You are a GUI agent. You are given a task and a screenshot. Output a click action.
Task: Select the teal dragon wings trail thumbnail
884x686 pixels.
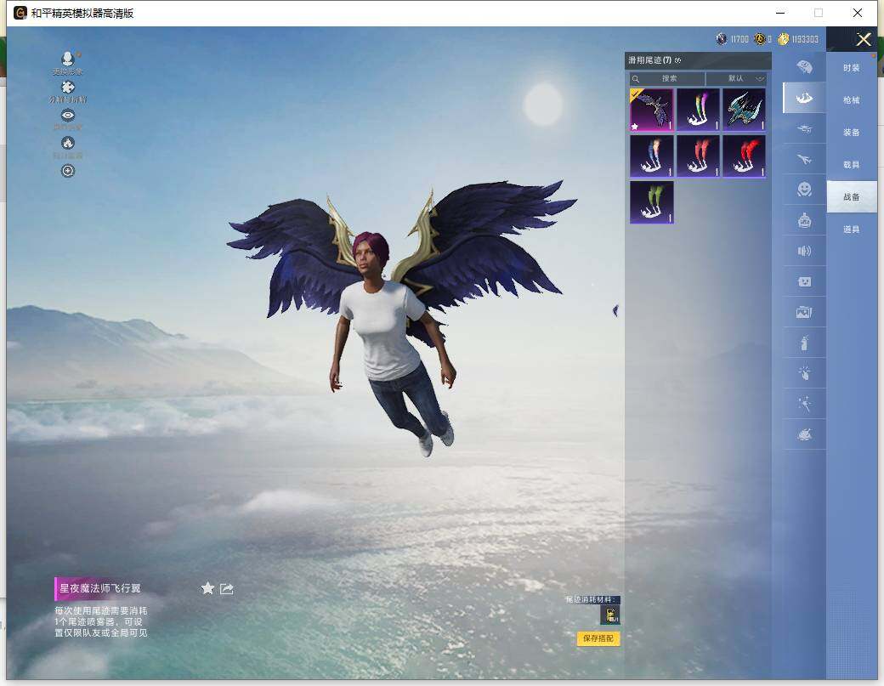pyautogui.click(x=745, y=110)
